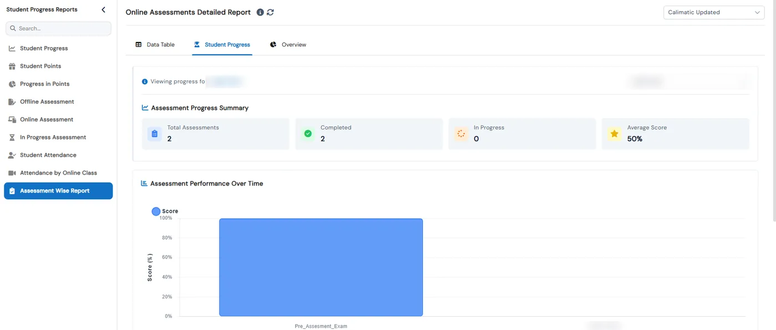
Task: Click the Attendance by Online Class video icon
Action: 12,172
